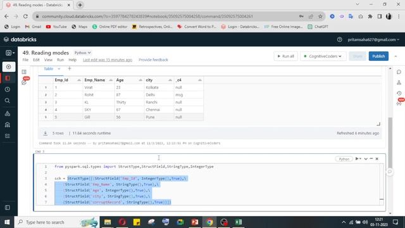Screen dimensions: 405x228
Task: Click the Python cell language label
Action: 344,159
